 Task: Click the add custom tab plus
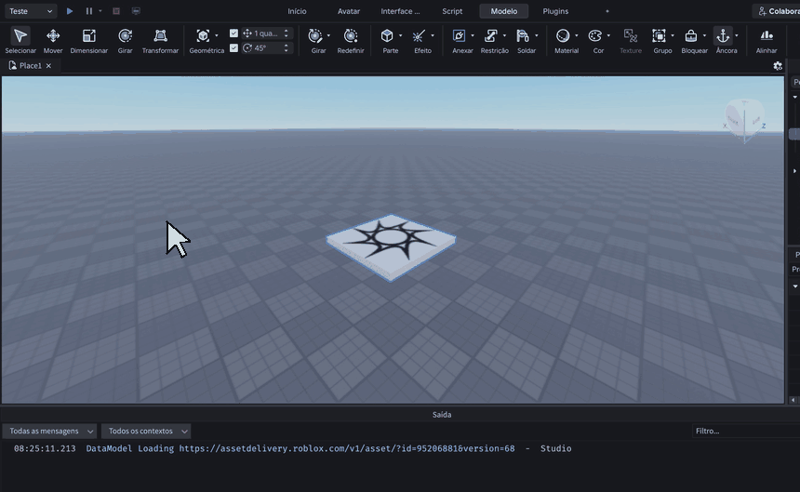tap(607, 11)
